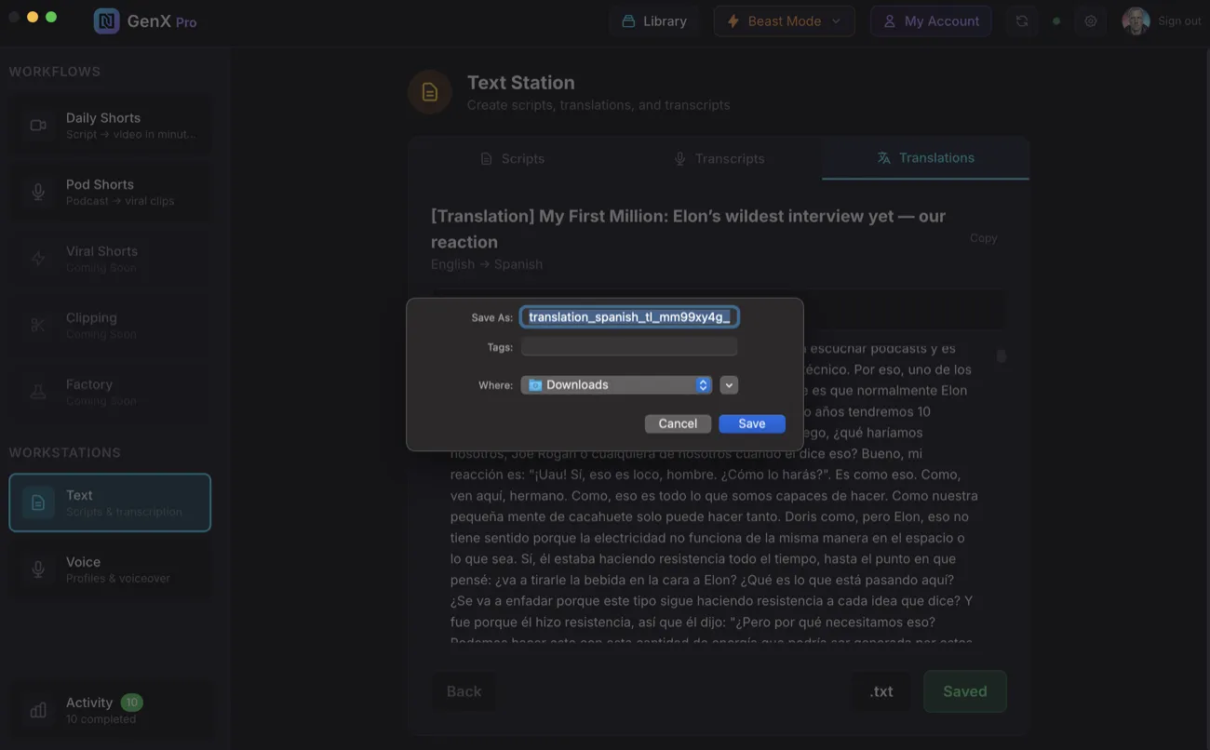Expand the save dialog with the chevron button
Image resolution: width=1210 pixels, height=750 pixels.
pyautogui.click(x=729, y=384)
